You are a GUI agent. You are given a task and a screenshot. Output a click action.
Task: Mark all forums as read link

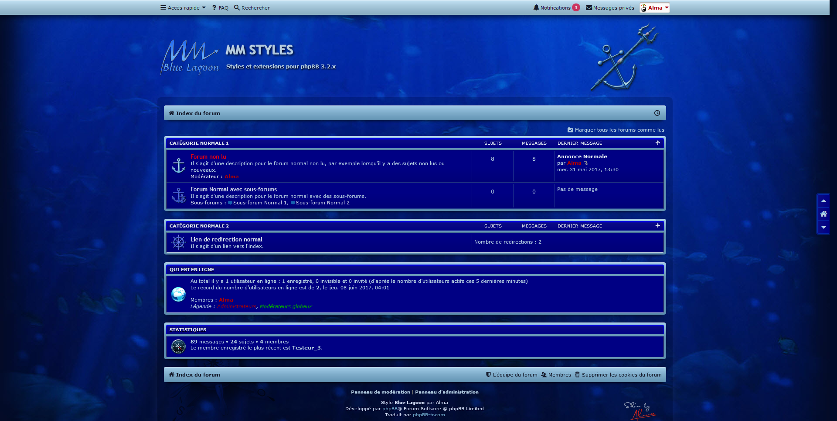(x=616, y=130)
